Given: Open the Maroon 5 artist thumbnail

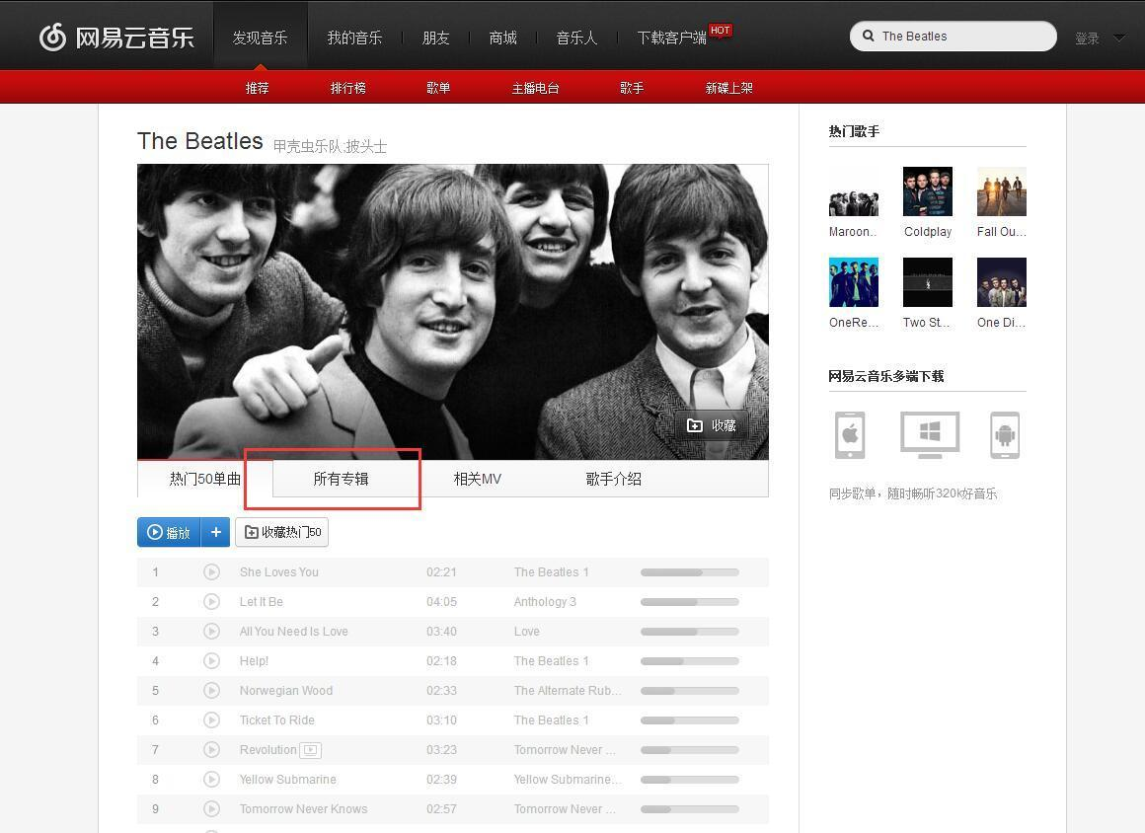Looking at the screenshot, I should [854, 191].
